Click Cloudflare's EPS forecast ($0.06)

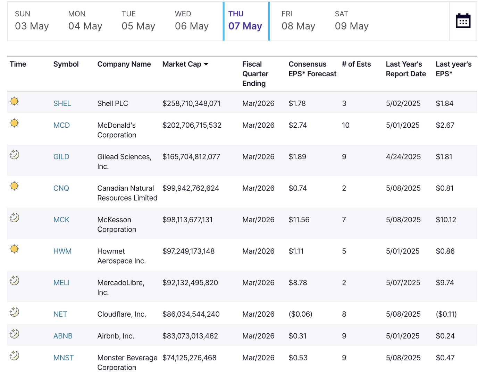pos(300,314)
